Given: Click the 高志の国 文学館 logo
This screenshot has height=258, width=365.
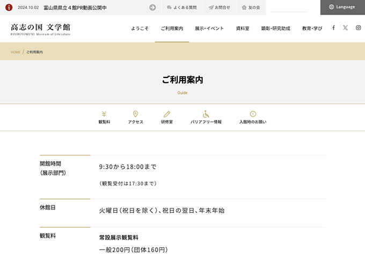Looking at the screenshot, I should [40, 29].
